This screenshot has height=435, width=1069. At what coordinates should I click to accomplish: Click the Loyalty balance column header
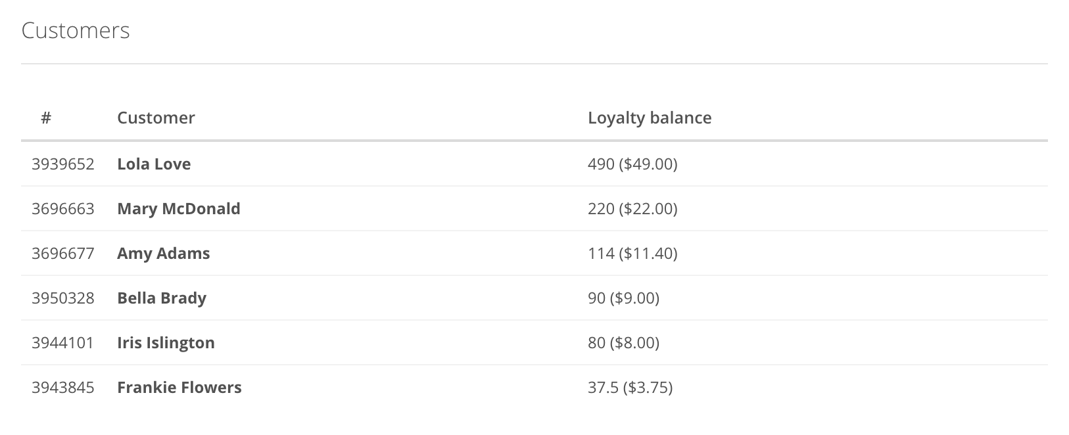[x=650, y=118]
